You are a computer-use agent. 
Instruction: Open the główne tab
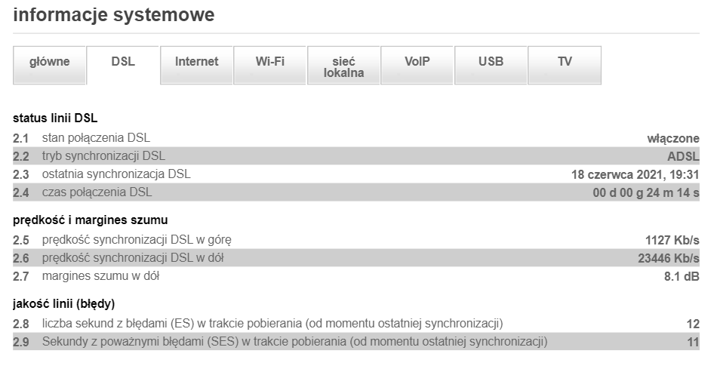50,63
